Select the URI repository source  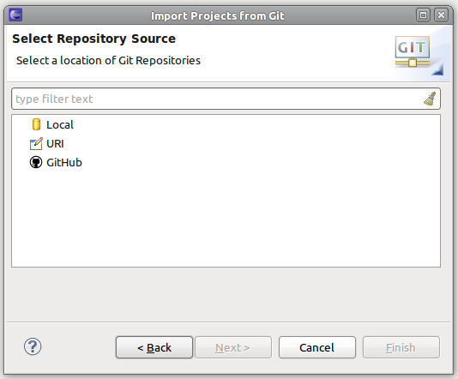[55, 144]
